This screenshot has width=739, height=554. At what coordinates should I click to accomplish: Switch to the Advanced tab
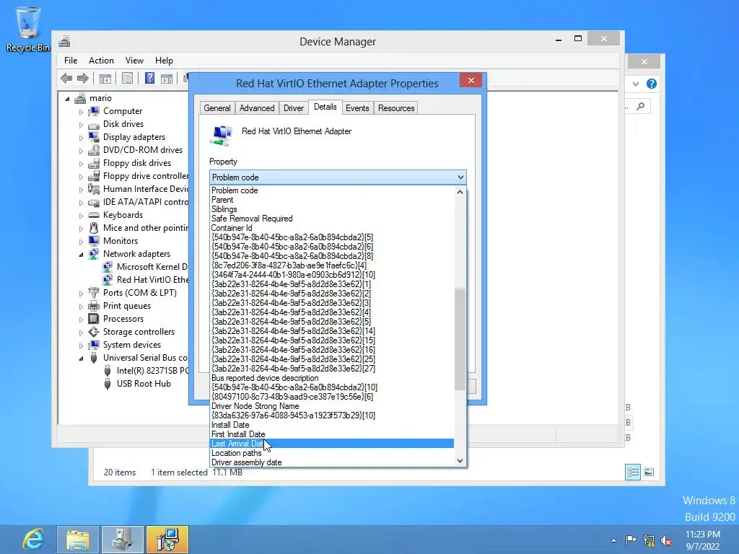(257, 108)
